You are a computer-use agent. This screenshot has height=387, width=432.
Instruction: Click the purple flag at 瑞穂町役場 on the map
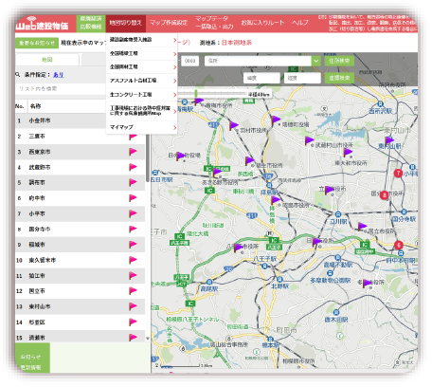click(276, 120)
